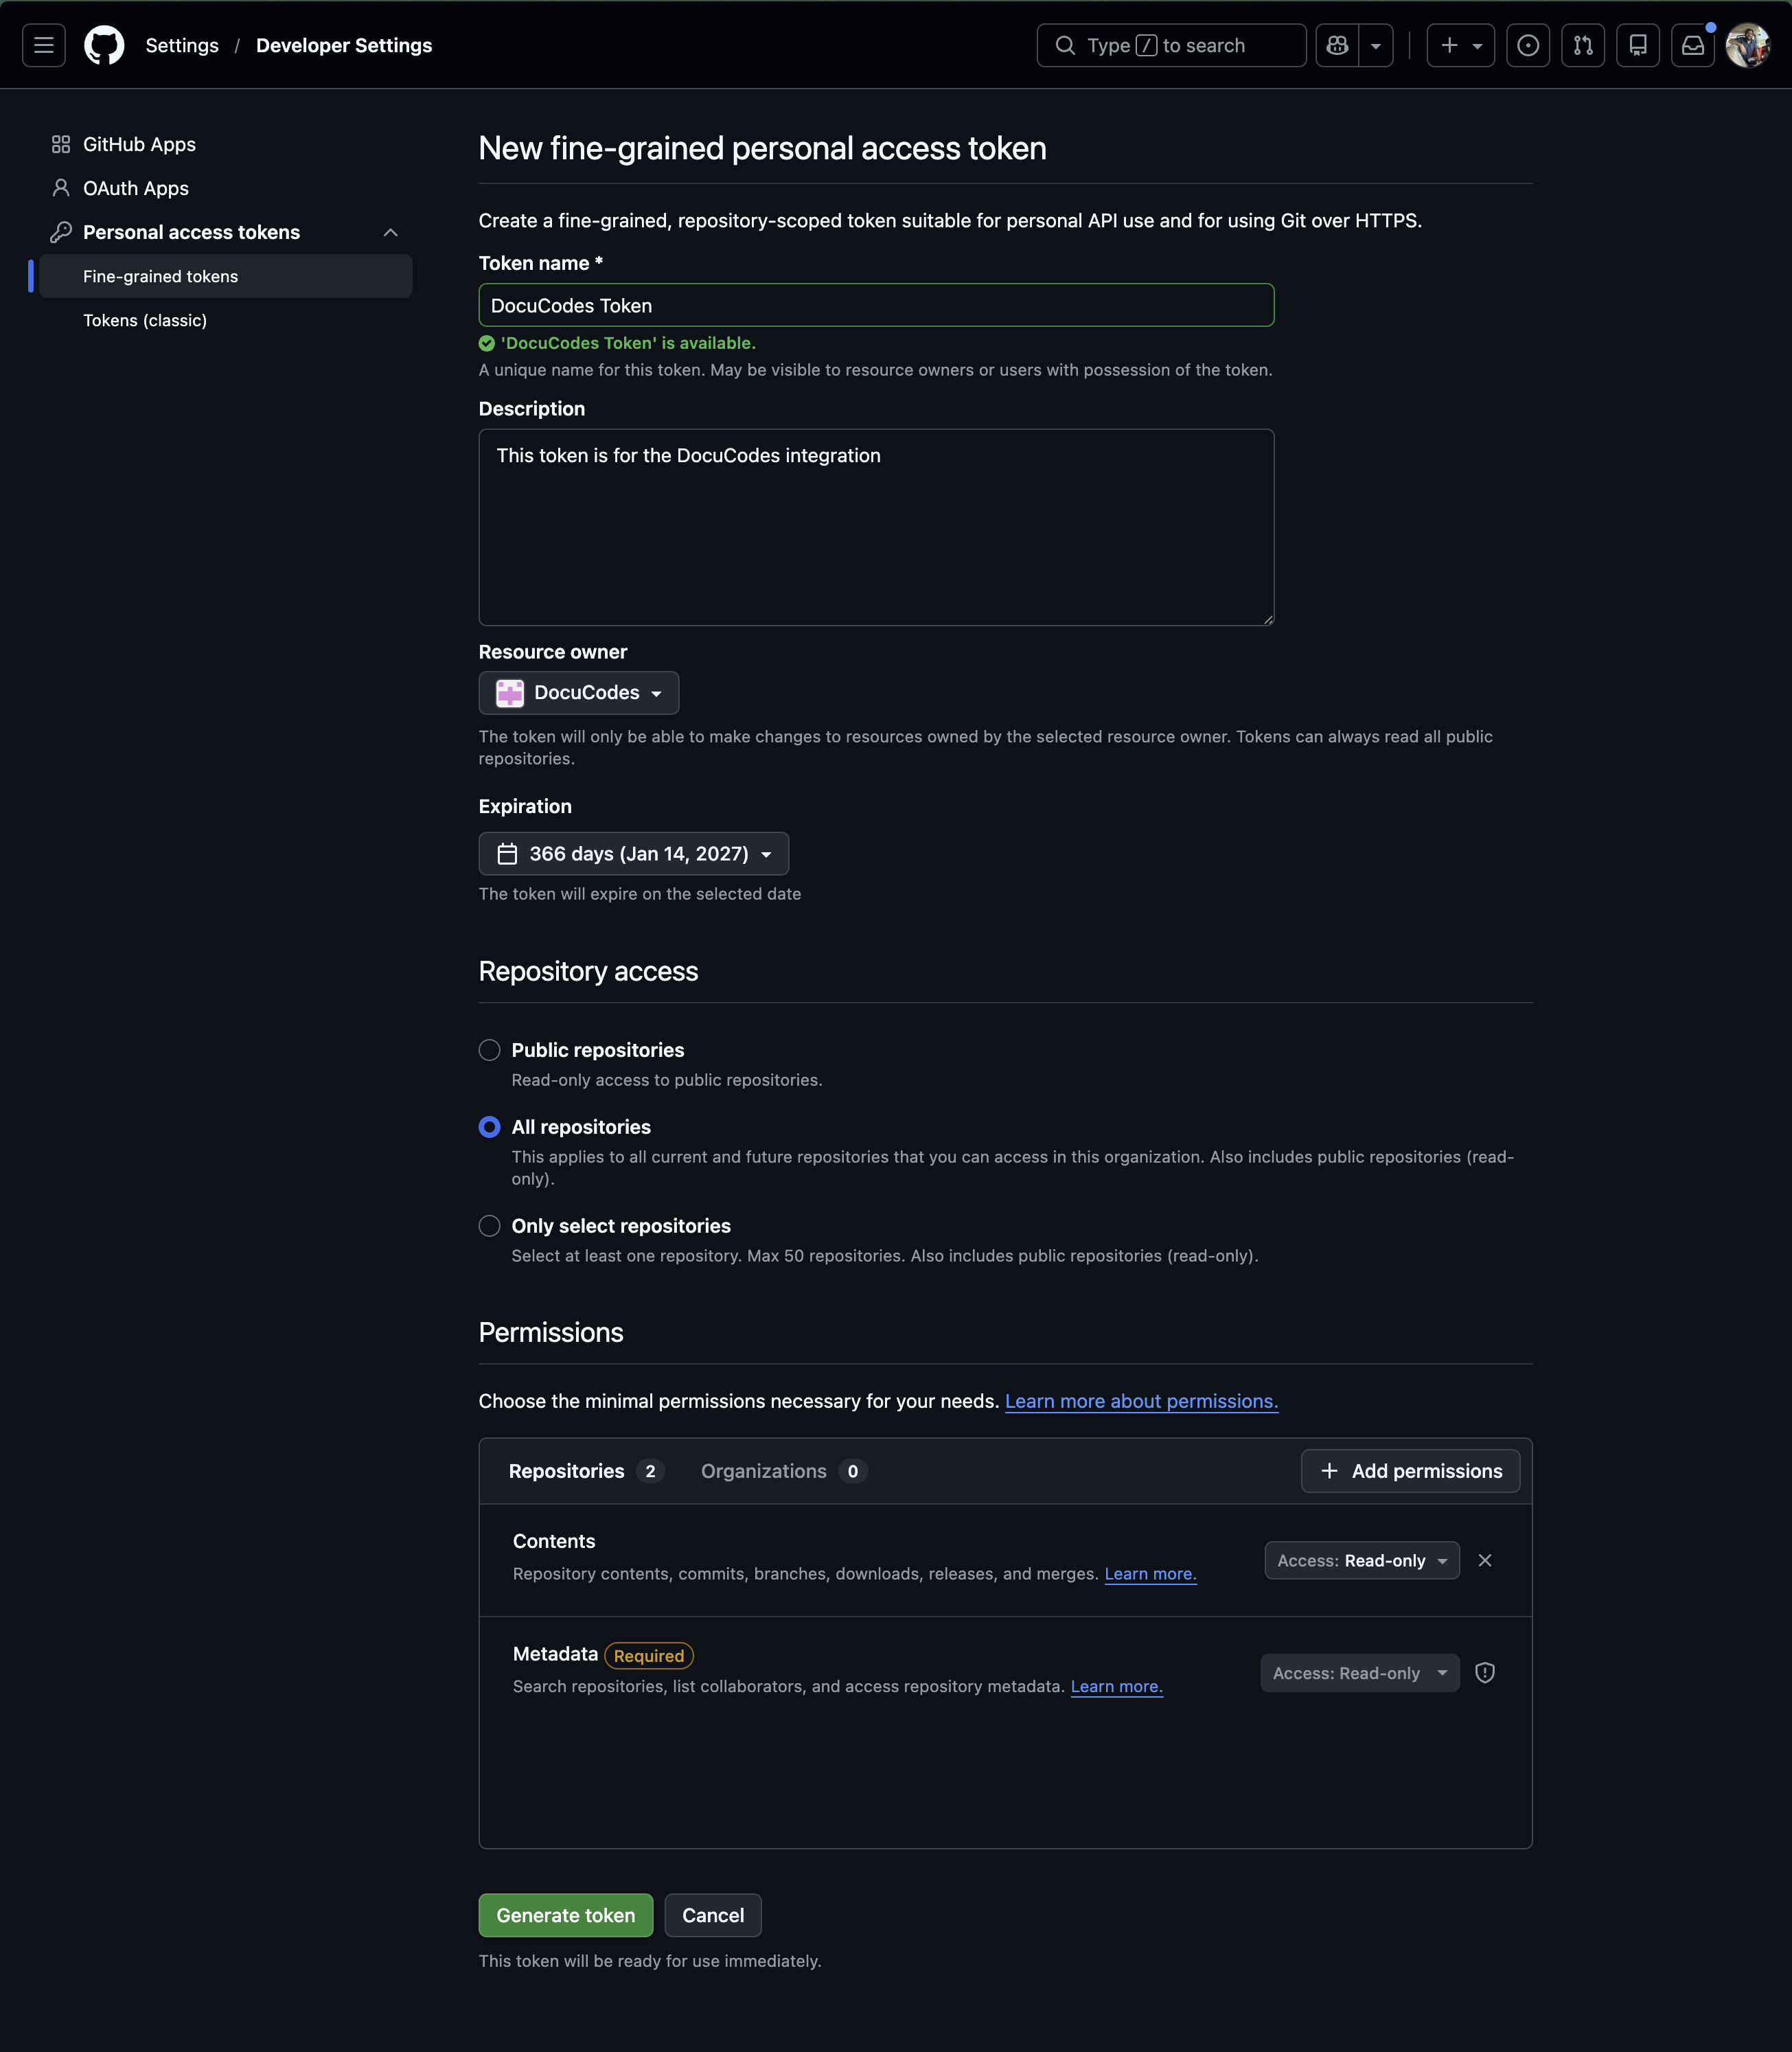This screenshot has height=2052, width=1792.
Task: Click the Metadata permission warning shield icon
Action: pos(1485,1673)
